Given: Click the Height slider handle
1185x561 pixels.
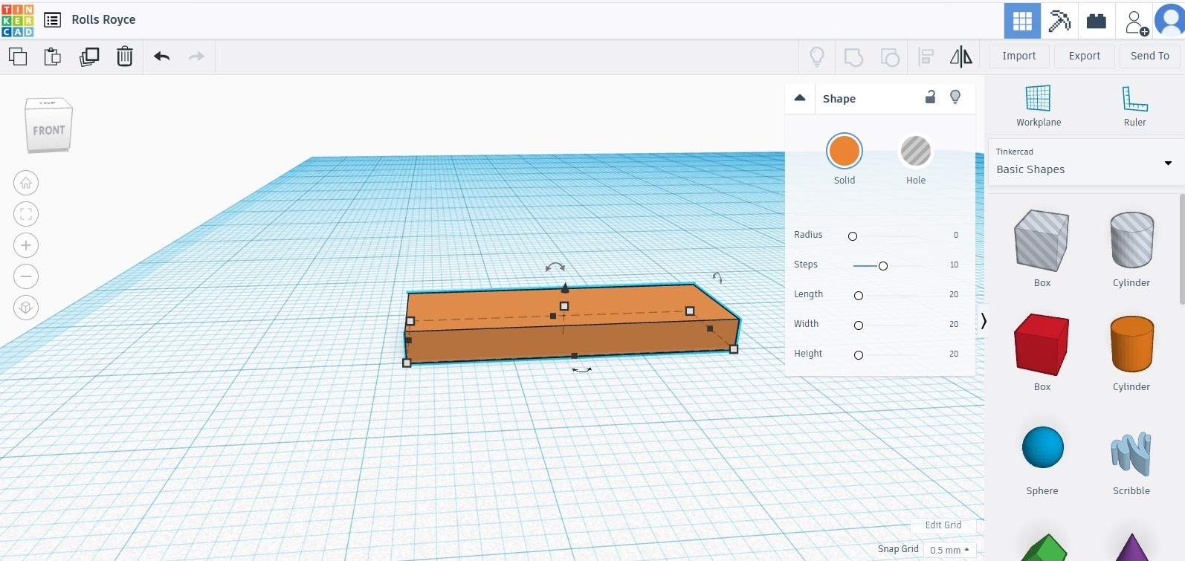Looking at the screenshot, I should [x=859, y=355].
